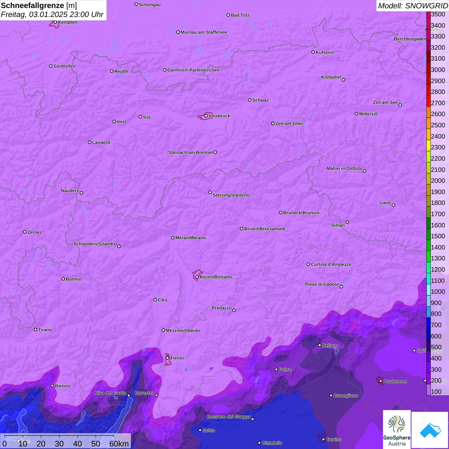Select the Treviso marker dot
The width and height of the screenshot is (449, 449).
[323, 439]
